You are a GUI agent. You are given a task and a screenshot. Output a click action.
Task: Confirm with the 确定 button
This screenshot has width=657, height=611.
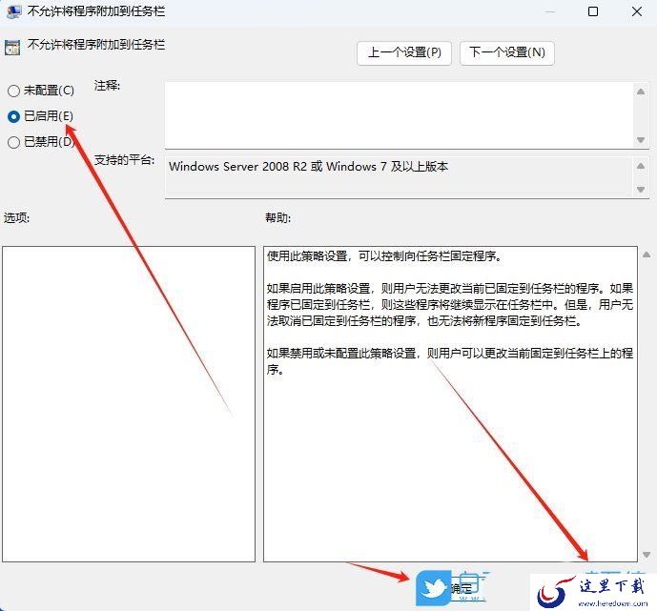(461, 588)
